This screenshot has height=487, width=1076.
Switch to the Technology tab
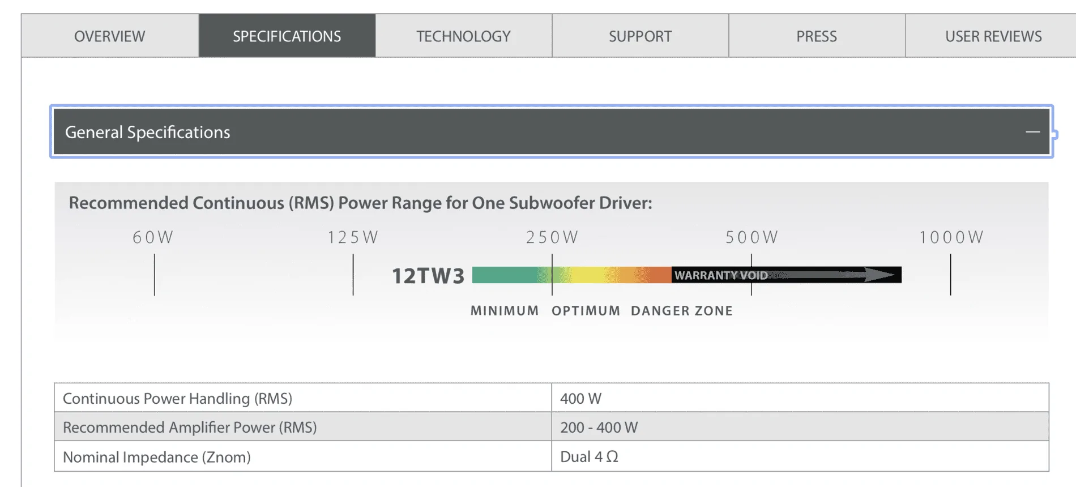464,36
